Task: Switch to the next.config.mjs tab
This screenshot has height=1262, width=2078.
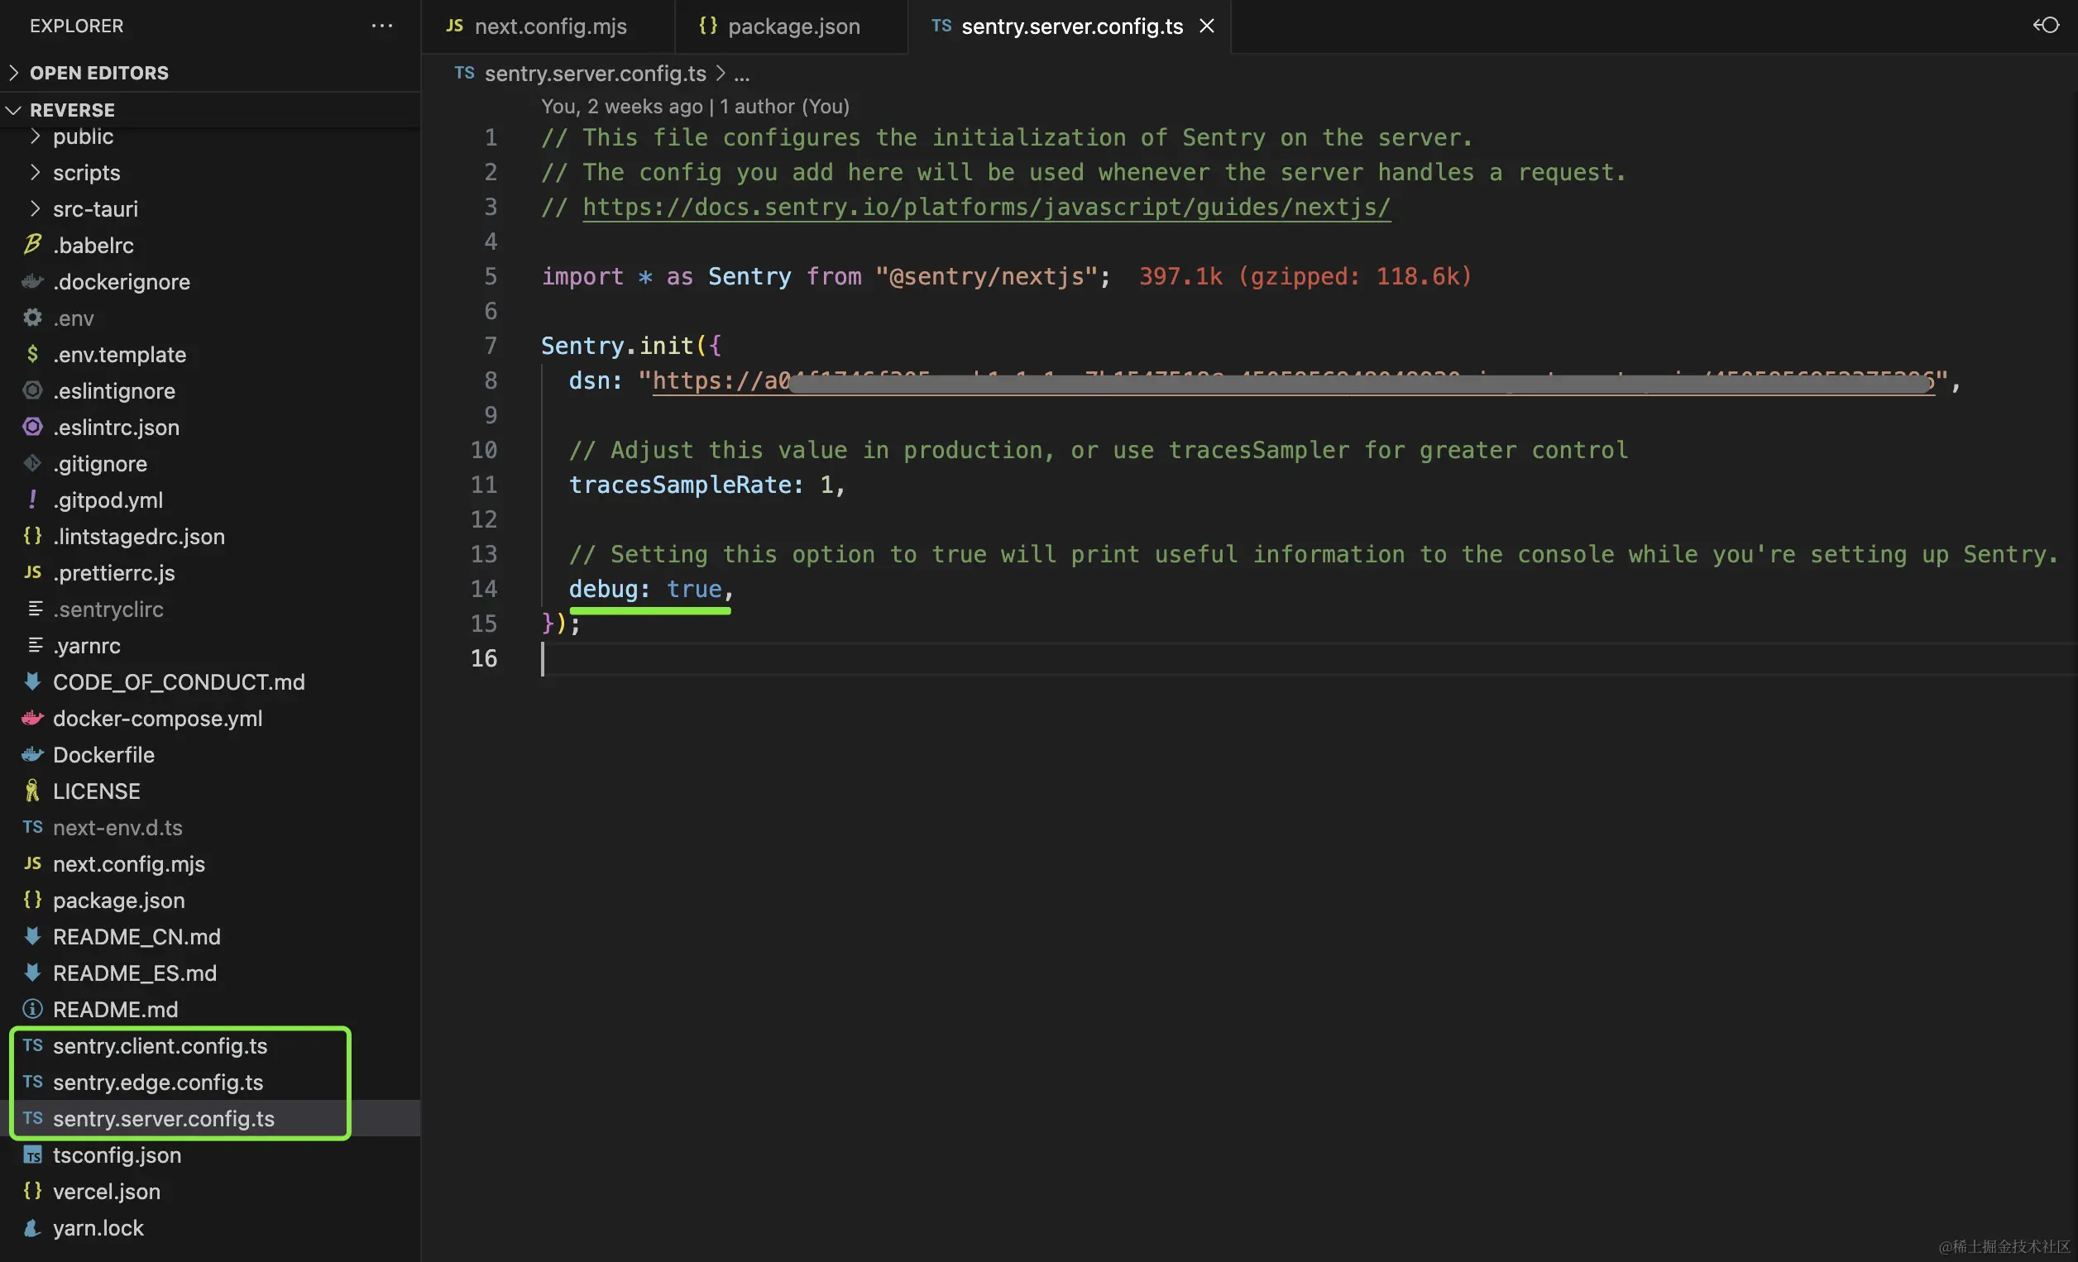Action: 550,26
